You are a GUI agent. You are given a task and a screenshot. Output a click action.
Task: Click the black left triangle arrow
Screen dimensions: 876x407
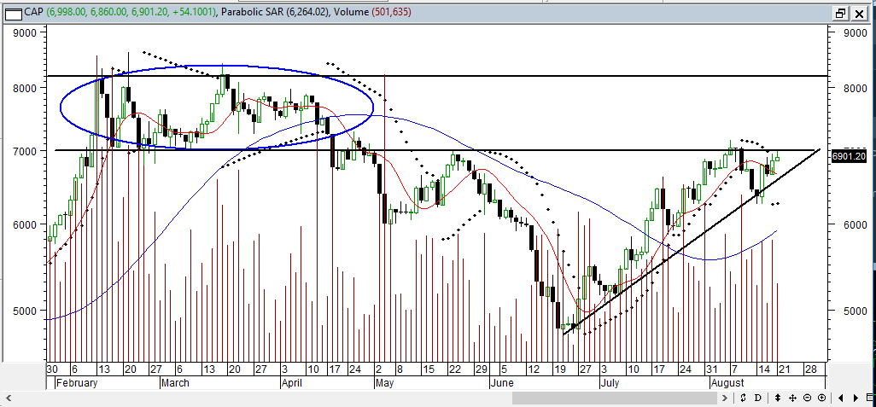(x=841, y=398)
